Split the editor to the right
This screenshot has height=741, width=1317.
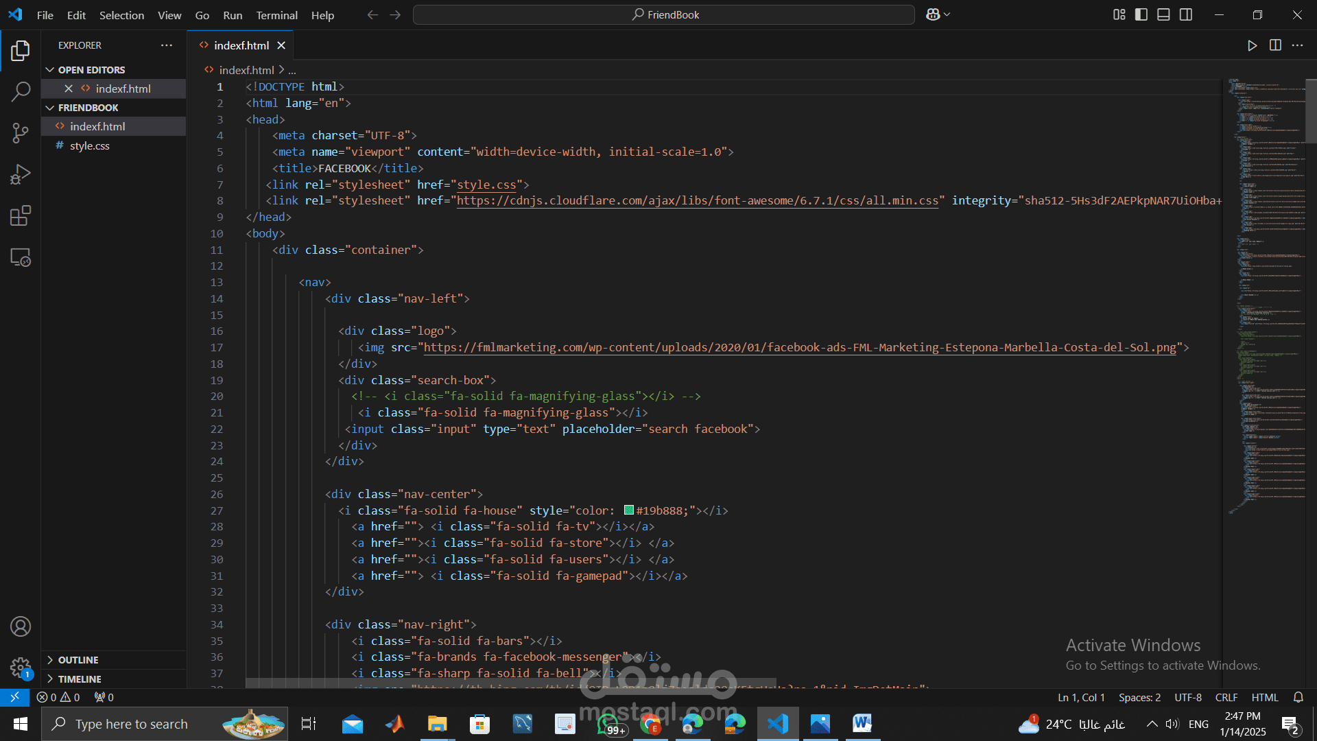point(1275,45)
